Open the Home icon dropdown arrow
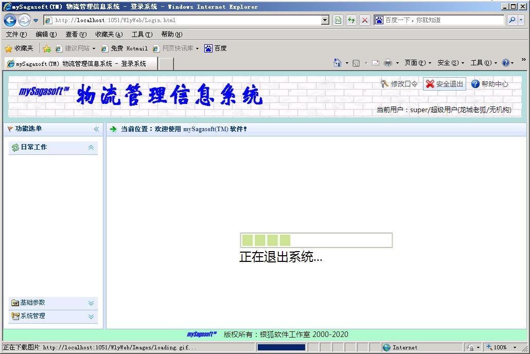This screenshot has height=354, width=530. pos(347,63)
